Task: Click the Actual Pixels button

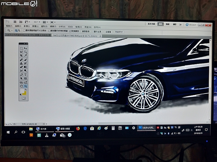Action: click(x=86, y=31)
